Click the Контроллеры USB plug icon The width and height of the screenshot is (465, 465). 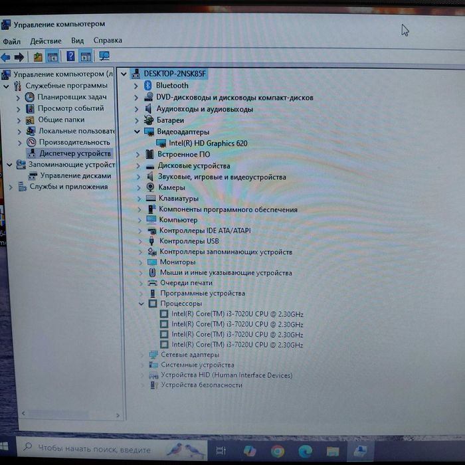tap(151, 240)
